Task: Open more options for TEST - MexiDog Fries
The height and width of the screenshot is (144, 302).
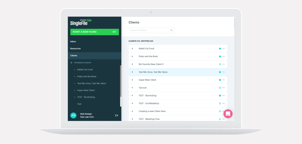Action: click(224, 119)
